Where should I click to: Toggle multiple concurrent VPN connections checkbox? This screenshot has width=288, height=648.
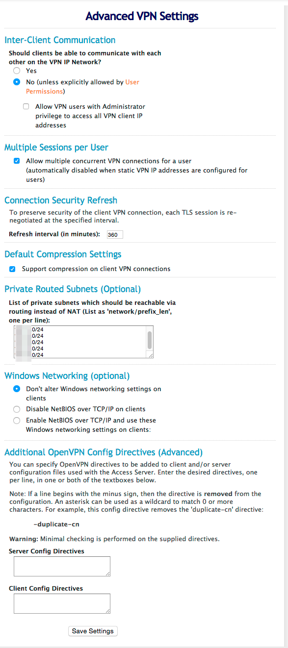[17, 161]
